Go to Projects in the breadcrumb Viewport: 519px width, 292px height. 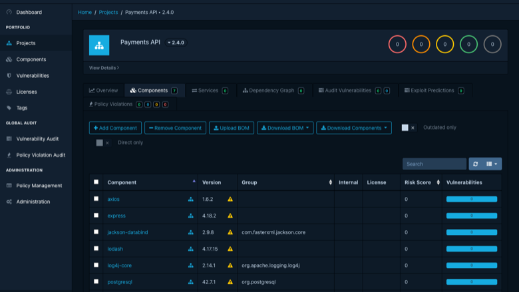click(108, 12)
